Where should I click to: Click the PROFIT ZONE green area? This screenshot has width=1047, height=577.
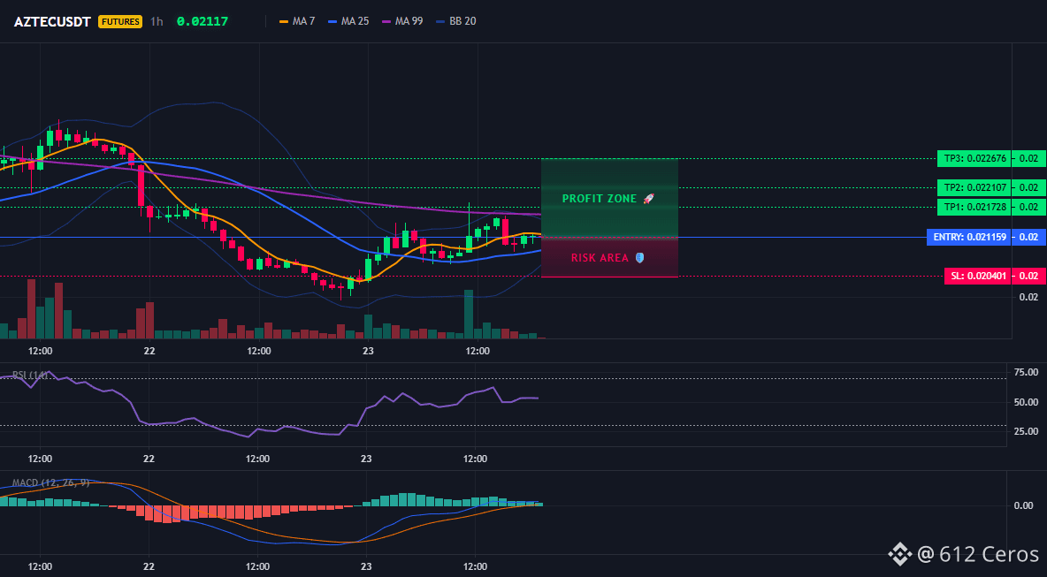609,198
